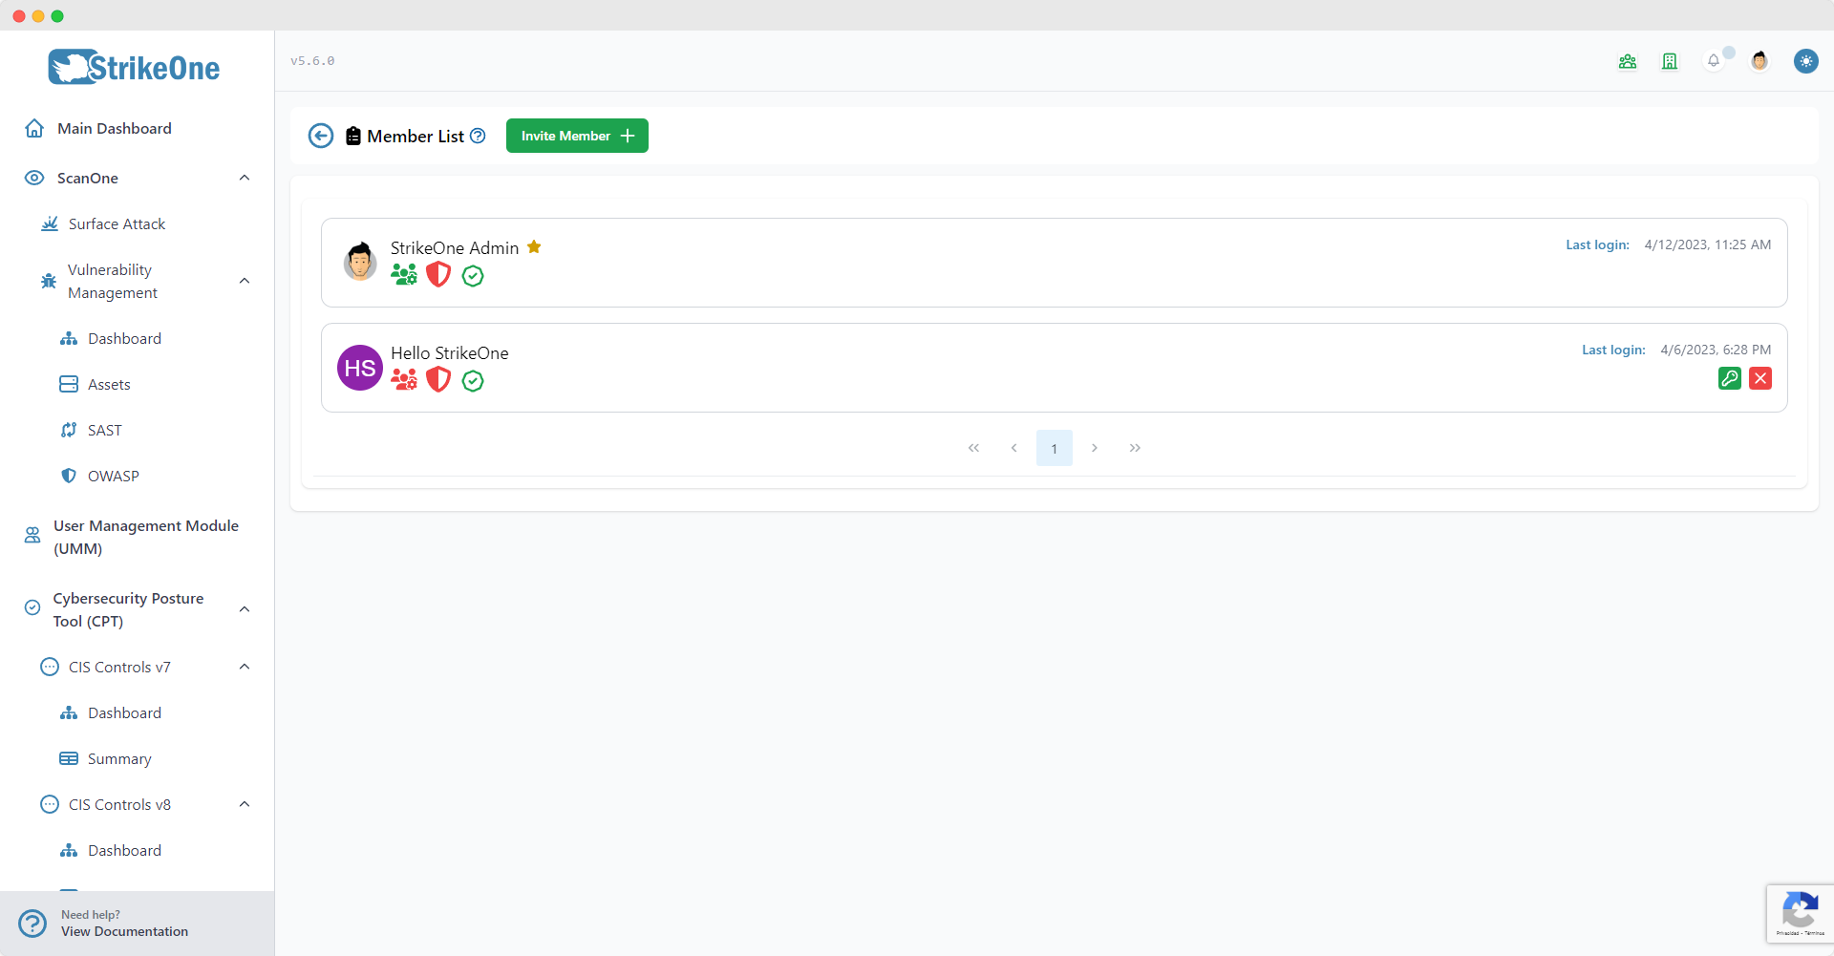Open the user group management icon in the header
This screenshot has height=956, width=1834.
coord(1628,61)
